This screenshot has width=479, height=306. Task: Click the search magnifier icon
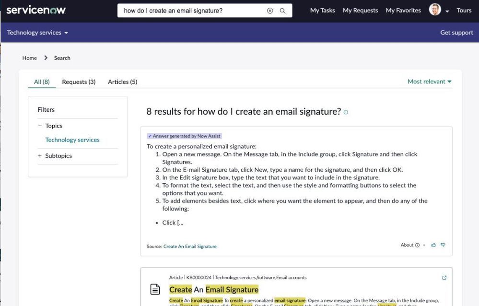pos(282,10)
